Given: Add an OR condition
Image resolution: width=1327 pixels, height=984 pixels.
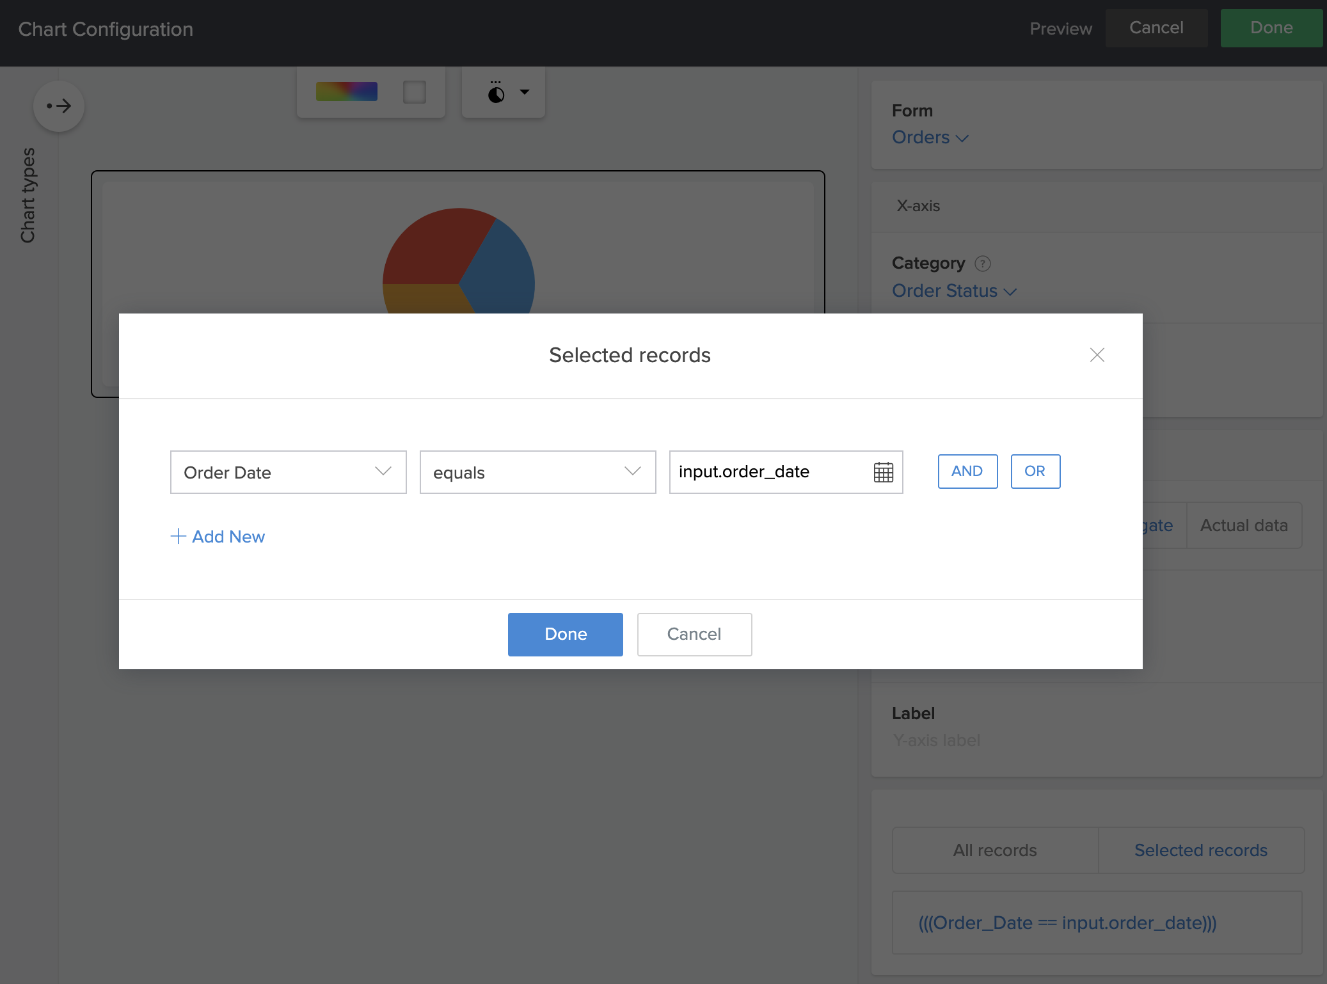Looking at the screenshot, I should [x=1035, y=472].
